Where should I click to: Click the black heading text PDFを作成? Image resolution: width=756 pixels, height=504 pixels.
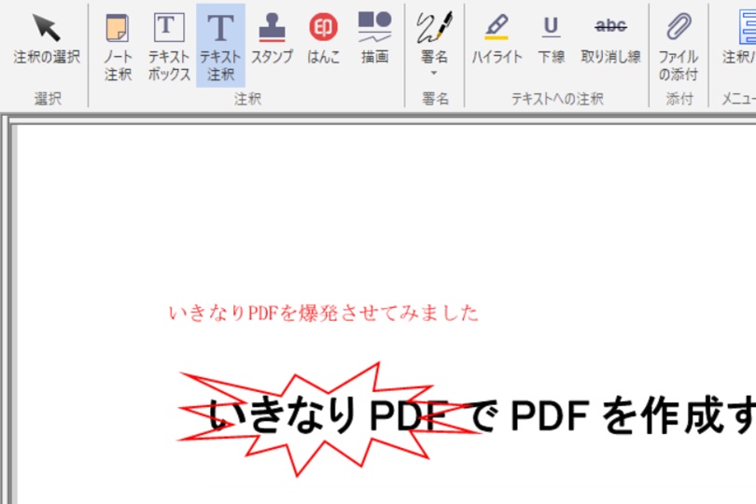pos(617,414)
